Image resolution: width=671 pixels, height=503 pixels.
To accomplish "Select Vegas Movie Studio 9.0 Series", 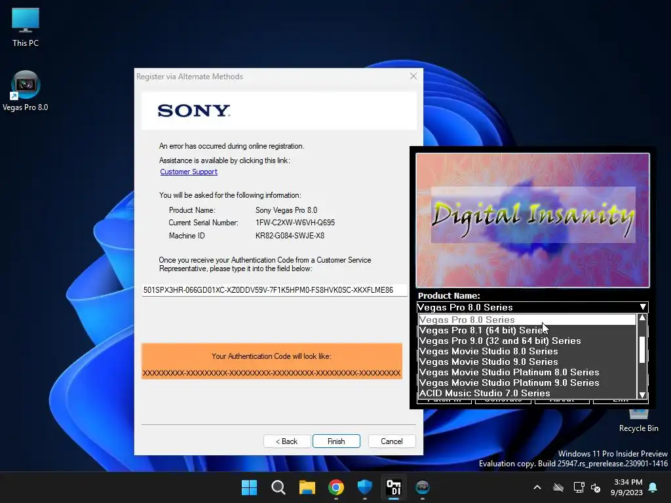I will tap(527, 362).
